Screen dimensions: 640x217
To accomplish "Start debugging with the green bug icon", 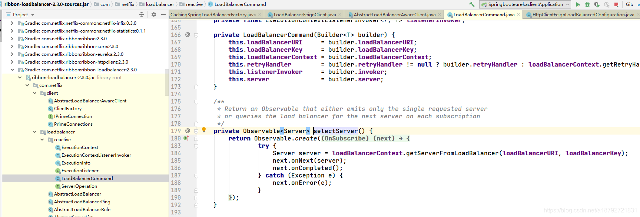I will click(587, 4).
